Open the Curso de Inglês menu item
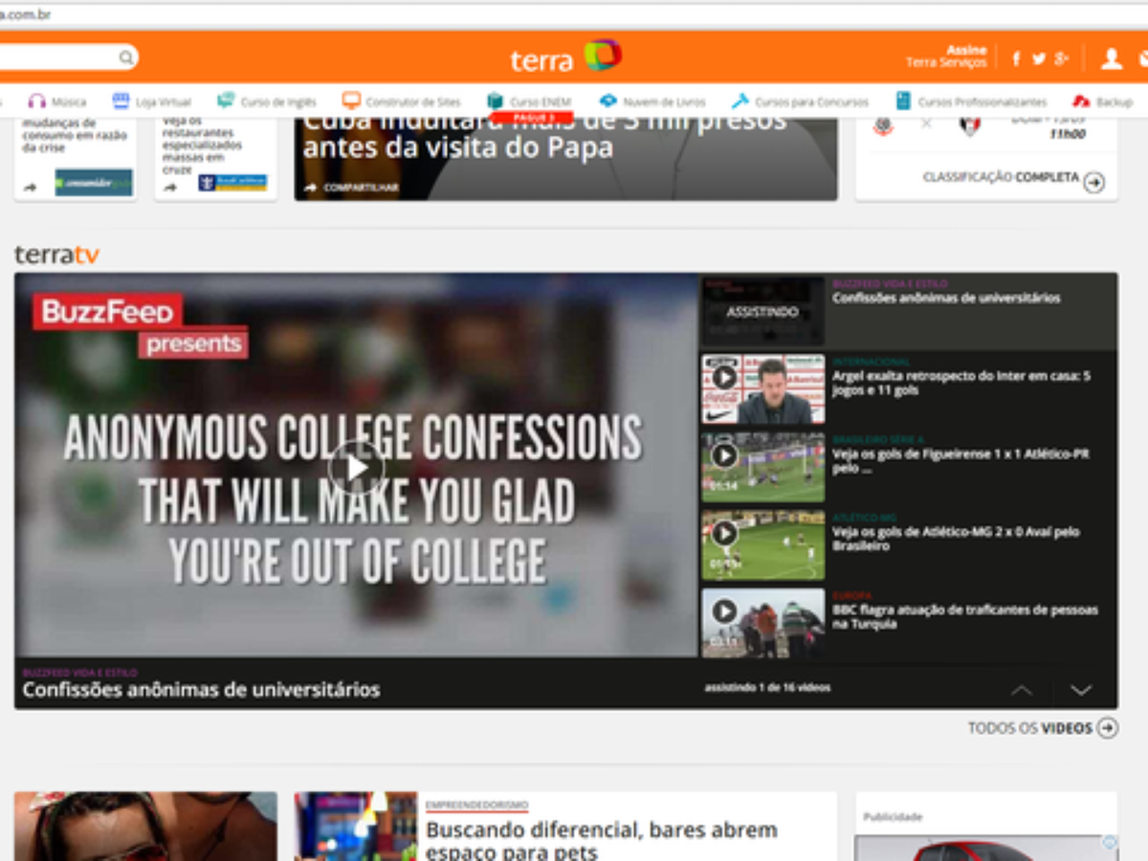This screenshot has height=861, width=1148. pyautogui.click(x=267, y=101)
